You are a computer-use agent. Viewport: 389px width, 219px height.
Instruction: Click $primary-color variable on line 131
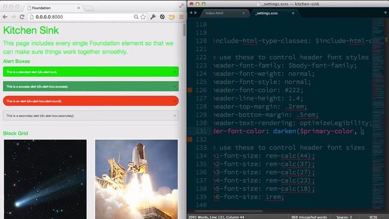[326, 131]
